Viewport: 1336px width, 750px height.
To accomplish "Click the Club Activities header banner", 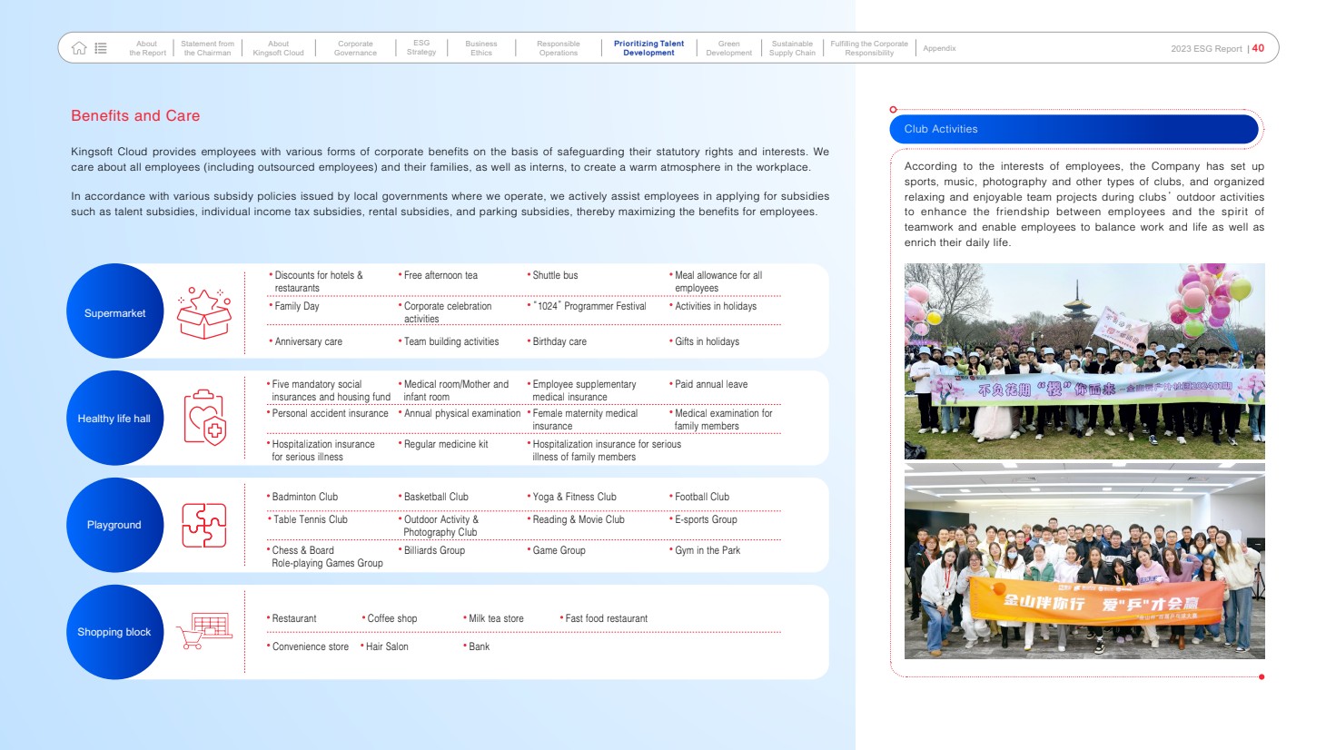I will (x=1074, y=129).
